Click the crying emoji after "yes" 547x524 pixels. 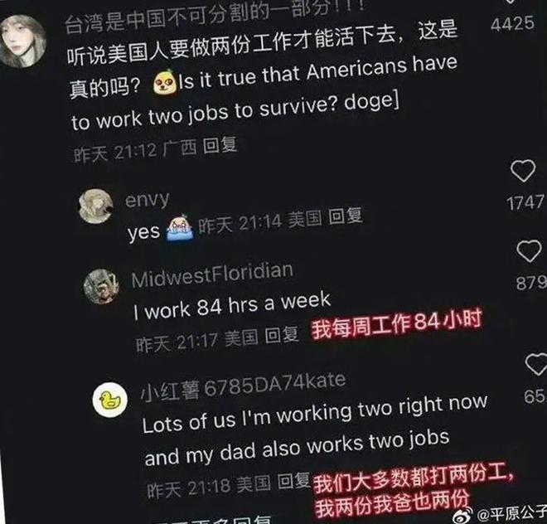[x=180, y=227]
